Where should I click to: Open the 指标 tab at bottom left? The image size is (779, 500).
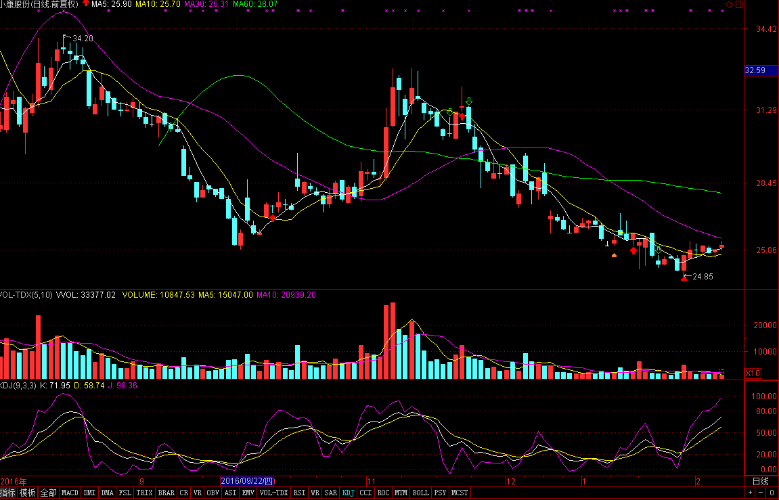(x=8, y=493)
